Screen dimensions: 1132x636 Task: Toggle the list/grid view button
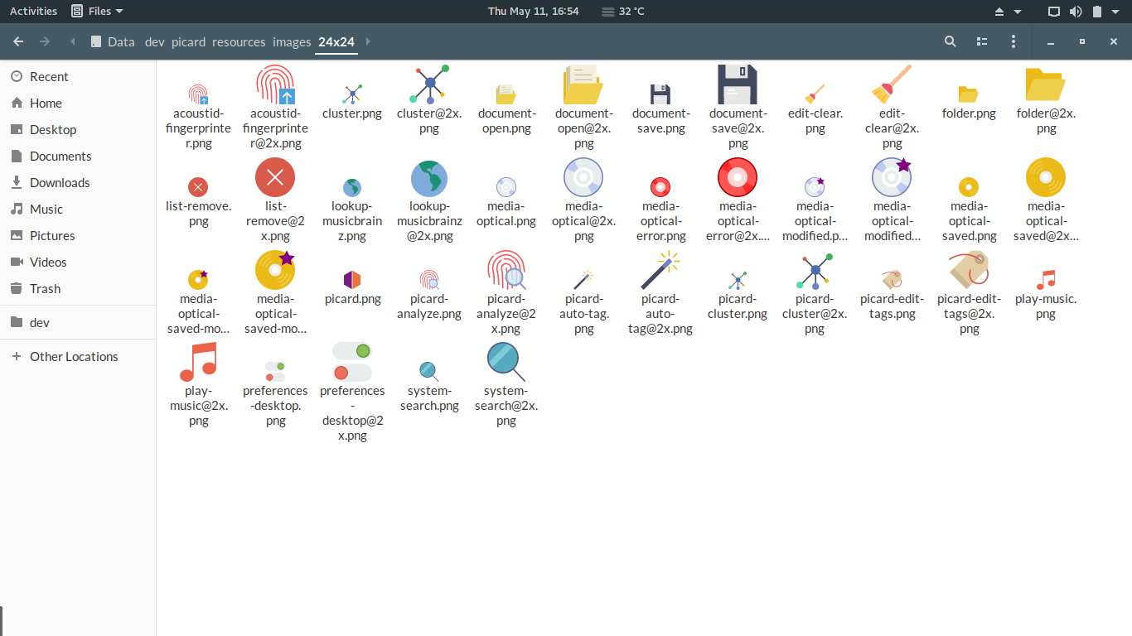click(x=982, y=41)
